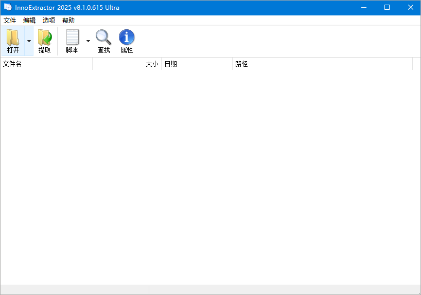Image resolution: width=421 pixels, height=295 pixels.
Task: Open the 文件 menu
Action: click(10, 21)
